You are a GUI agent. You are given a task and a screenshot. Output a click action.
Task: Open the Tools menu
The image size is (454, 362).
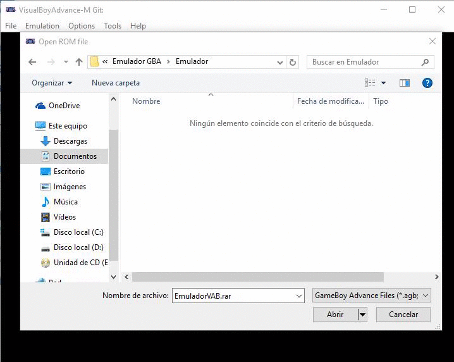click(x=113, y=26)
